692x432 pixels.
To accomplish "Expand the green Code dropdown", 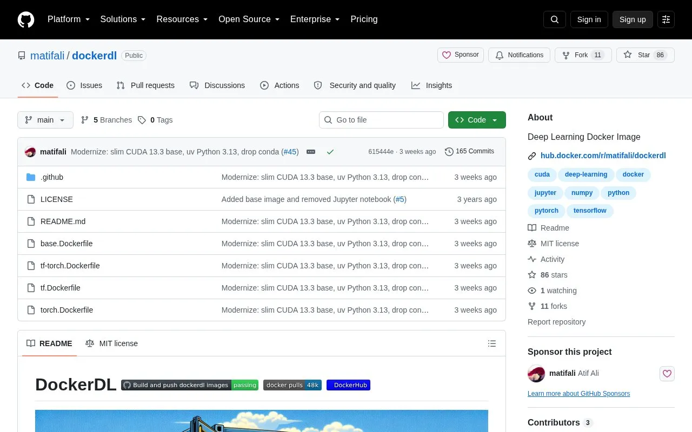I will [x=477, y=120].
